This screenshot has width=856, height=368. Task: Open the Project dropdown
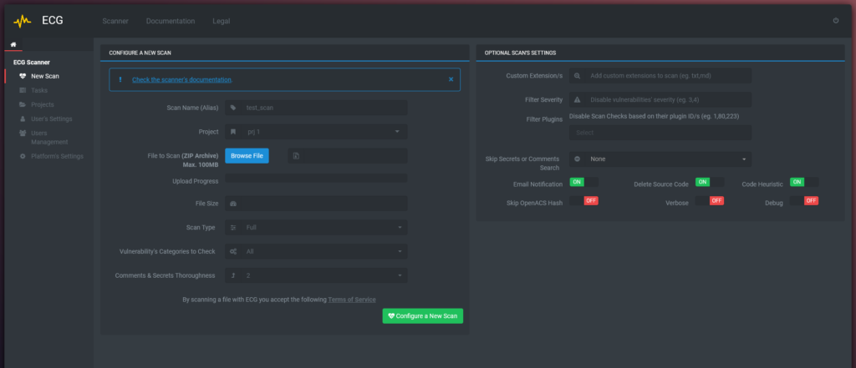pyautogui.click(x=316, y=132)
